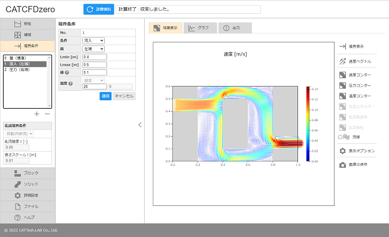Open the 温度 type dropdown (固定)
The height and width of the screenshot is (237, 389).
(x=93, y=81)
